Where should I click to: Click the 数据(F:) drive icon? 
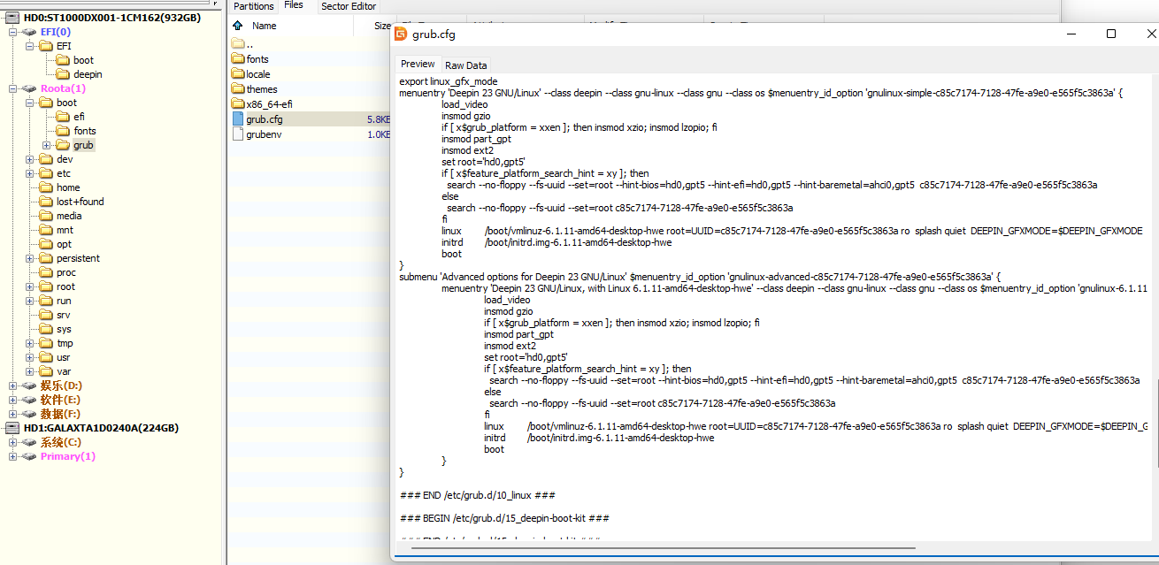29,414
